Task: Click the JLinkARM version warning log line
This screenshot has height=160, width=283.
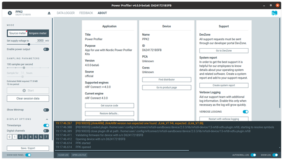Action: (139, 123)
